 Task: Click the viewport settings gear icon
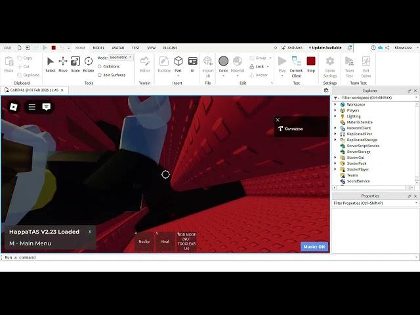[x=326, y=91]
